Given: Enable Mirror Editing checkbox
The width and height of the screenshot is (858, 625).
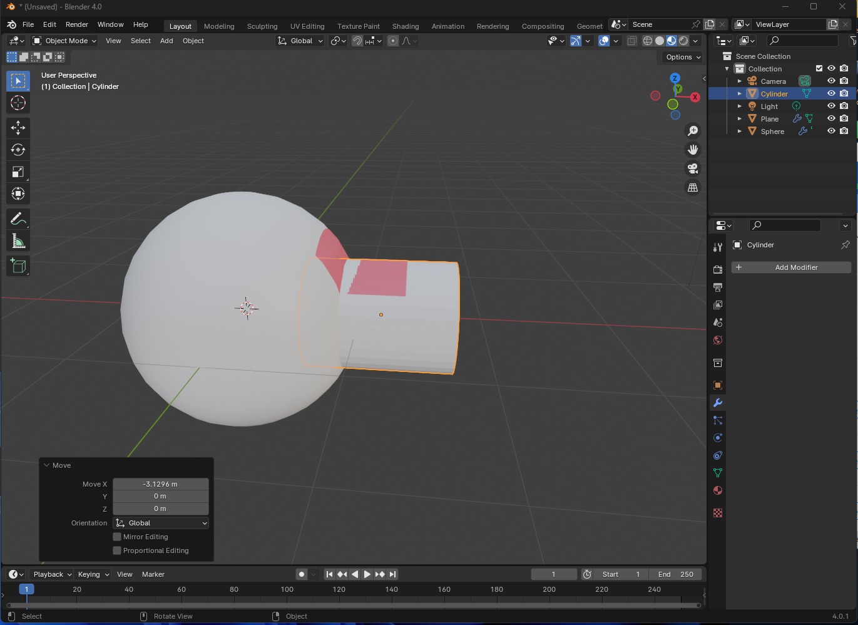Looking at the screenshot, I should click(x=117, y=537).
